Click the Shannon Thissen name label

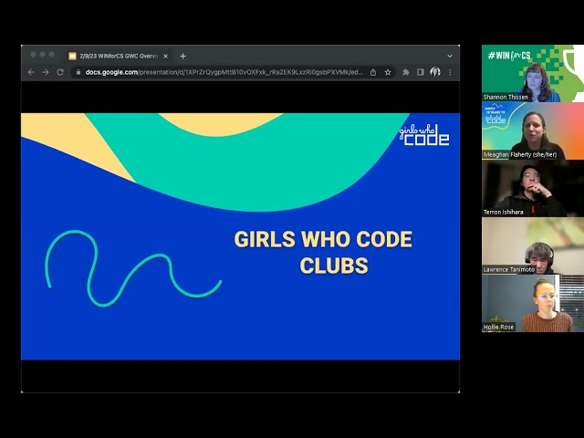506,98
